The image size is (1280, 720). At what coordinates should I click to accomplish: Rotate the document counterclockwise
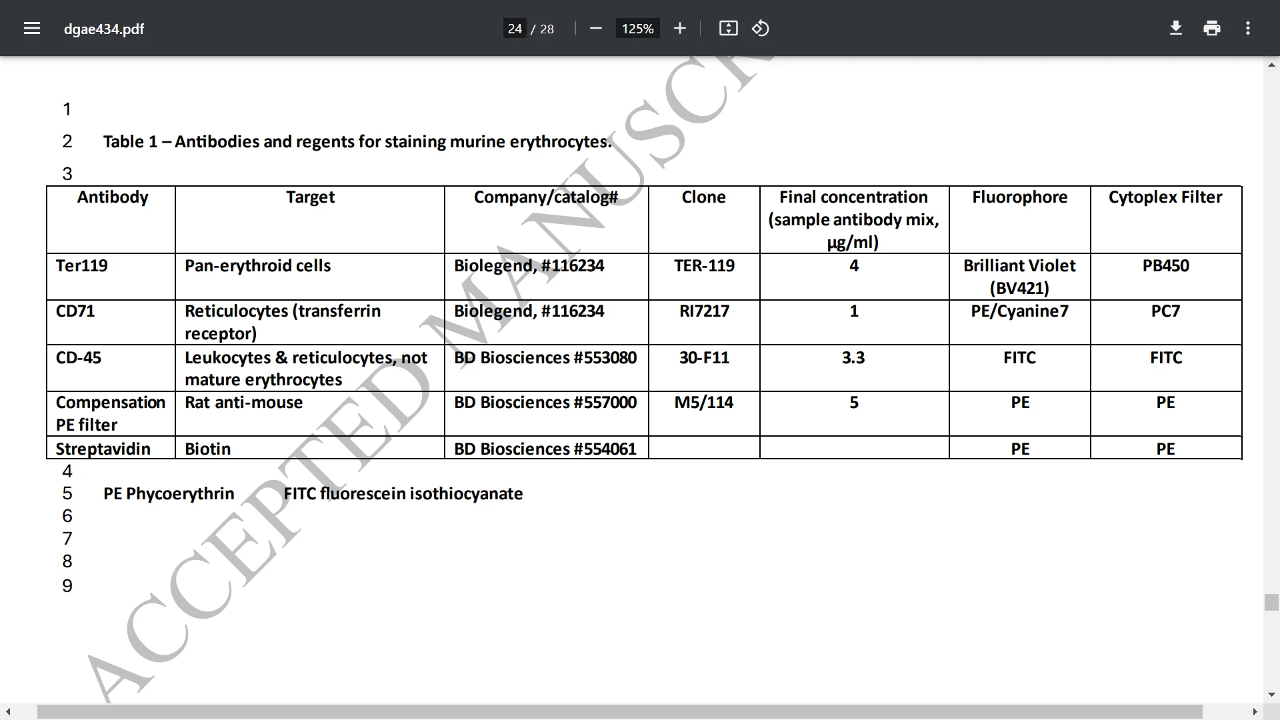point(761,28)
